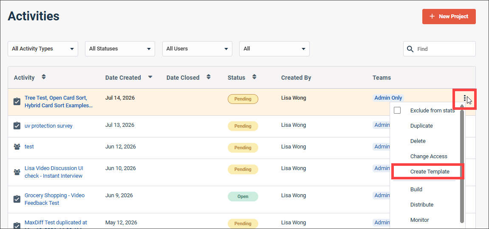The width and height of the screenshot is (489, 229).
Task: Open Grocery Shopping - Video Feedback Test
Action: pyautogui.click(x=54, y=199)
